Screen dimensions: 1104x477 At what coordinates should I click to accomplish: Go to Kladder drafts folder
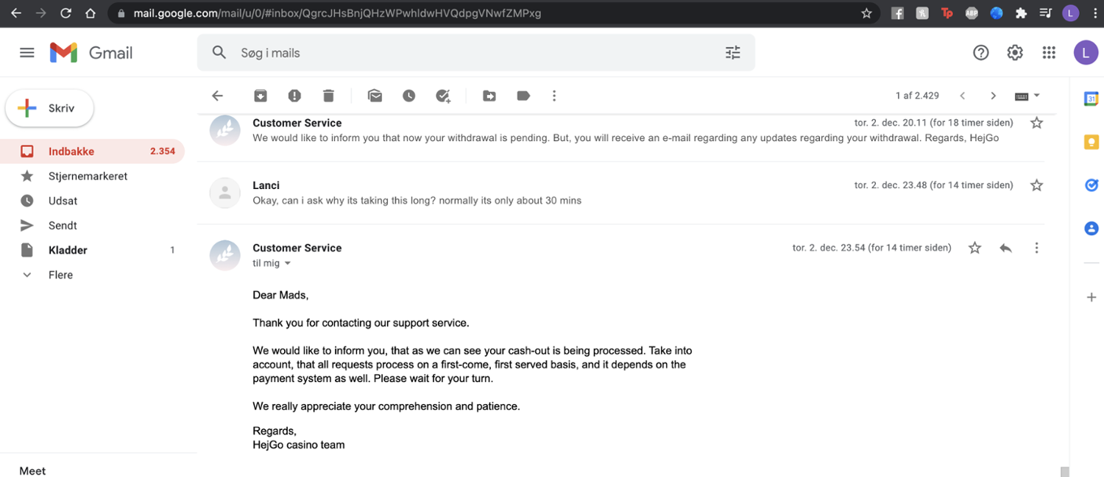point(68,250)
